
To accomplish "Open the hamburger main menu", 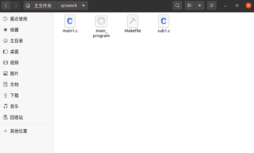I will [211, 5].
